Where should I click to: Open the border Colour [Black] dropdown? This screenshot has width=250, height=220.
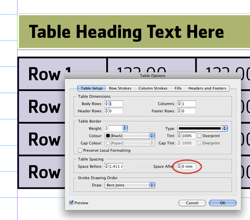[x=130, y=136]
